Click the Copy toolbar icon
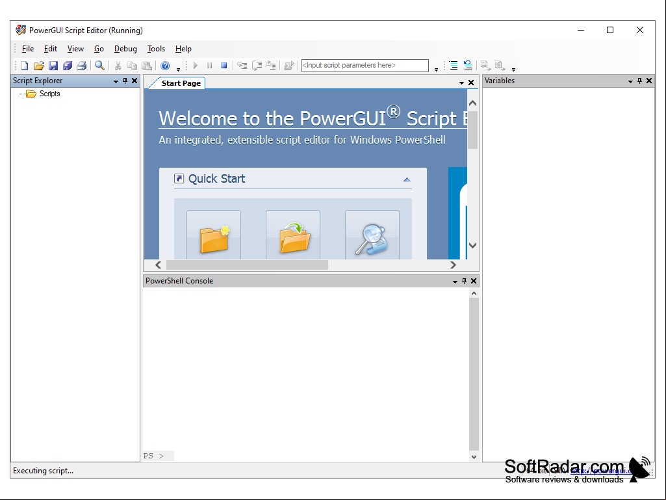The width and height of the screenshot is (666, 500). pos(132,66)
